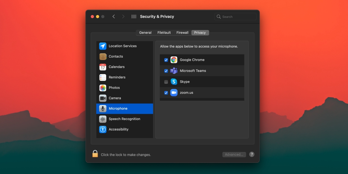Go back with the left chevron

[114, 17]
